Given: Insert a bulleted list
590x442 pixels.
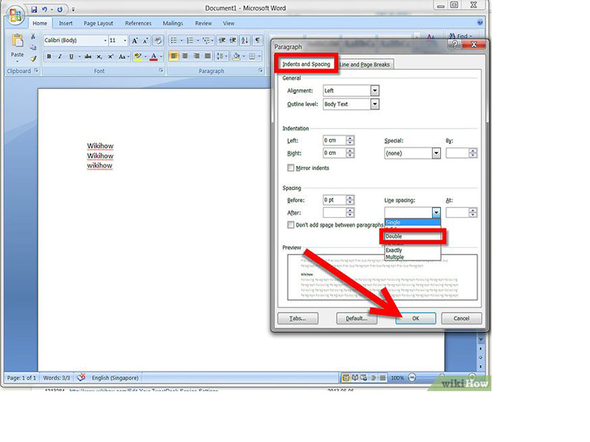Looking at the screenshot, I should coord(173,40).
